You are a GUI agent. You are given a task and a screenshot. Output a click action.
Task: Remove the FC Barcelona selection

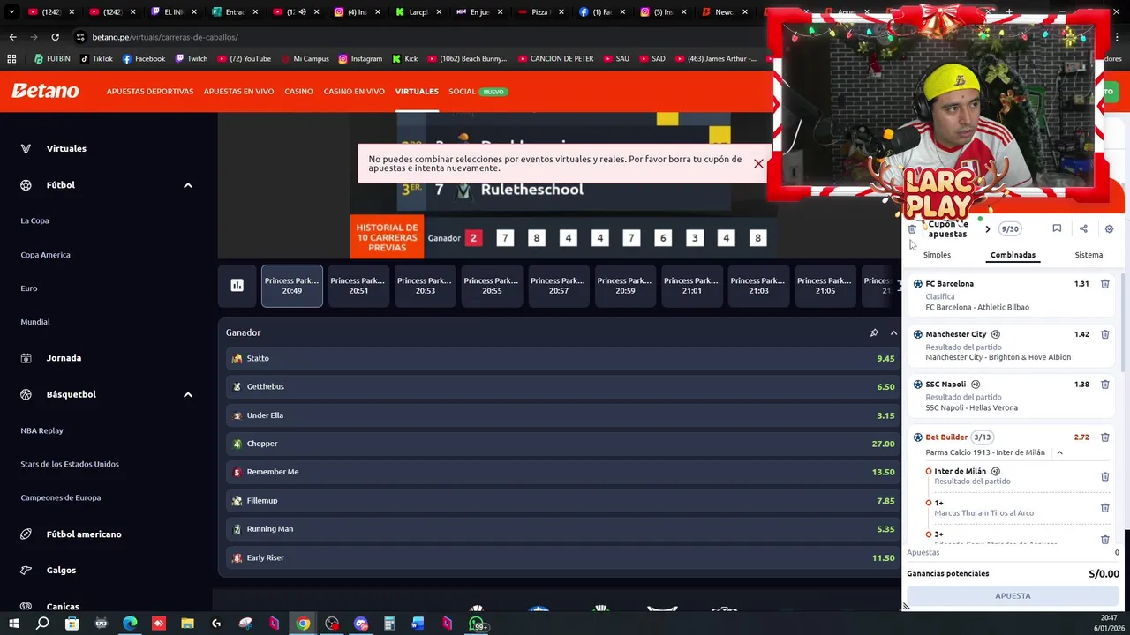tap(1104, 284)
